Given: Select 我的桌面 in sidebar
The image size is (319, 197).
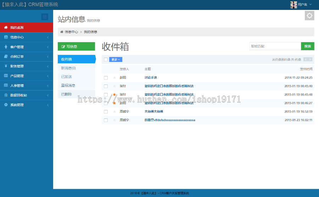Looking at the screenshot, I should pos(27,28).
